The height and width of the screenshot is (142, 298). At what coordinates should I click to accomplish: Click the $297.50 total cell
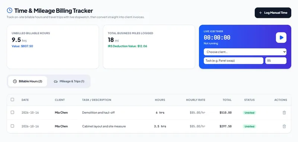coord(225,126)
